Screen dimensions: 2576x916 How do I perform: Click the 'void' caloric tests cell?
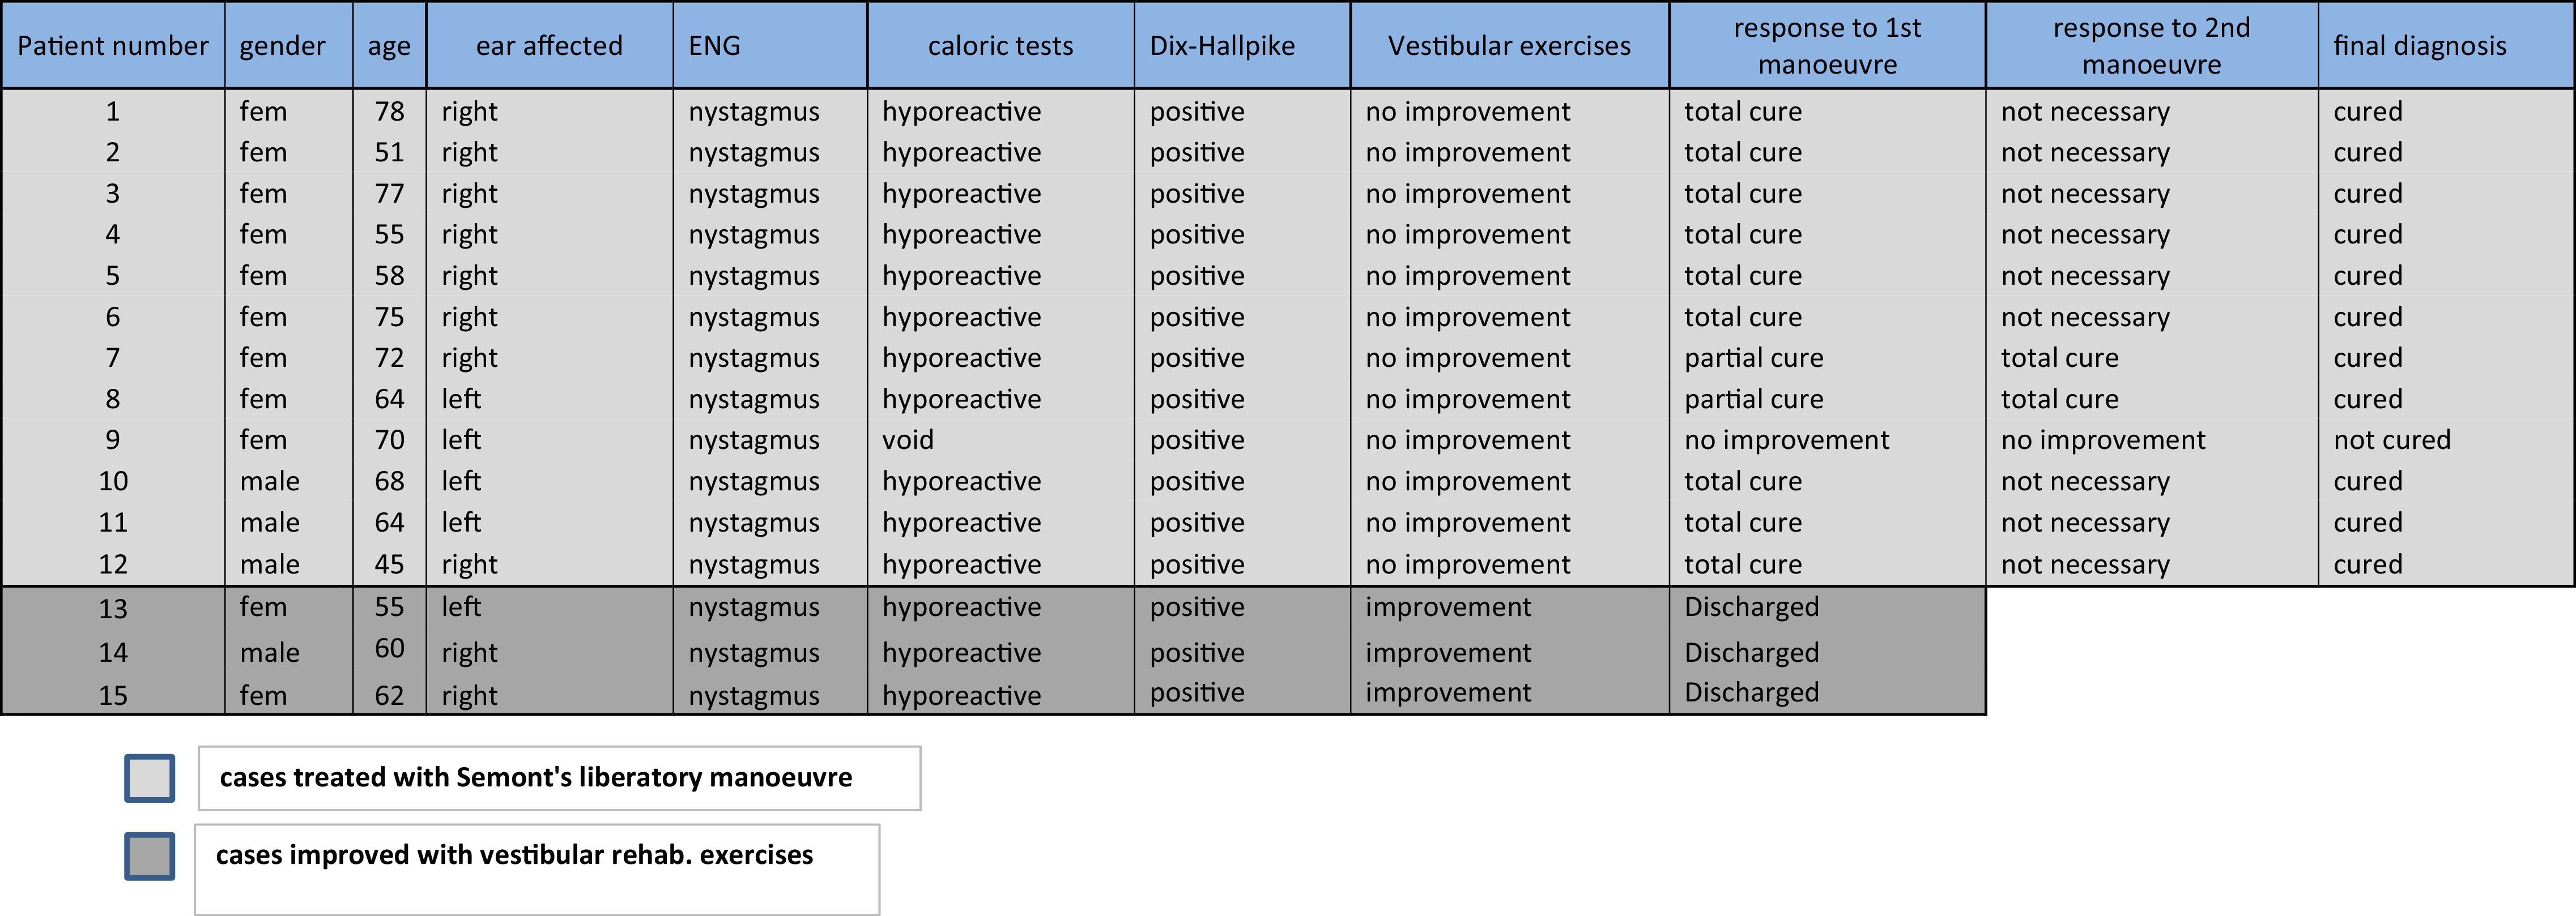pos(908,440)
